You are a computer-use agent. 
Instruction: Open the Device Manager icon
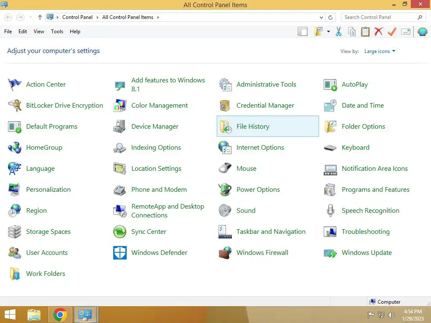click(x=120, y=127)
